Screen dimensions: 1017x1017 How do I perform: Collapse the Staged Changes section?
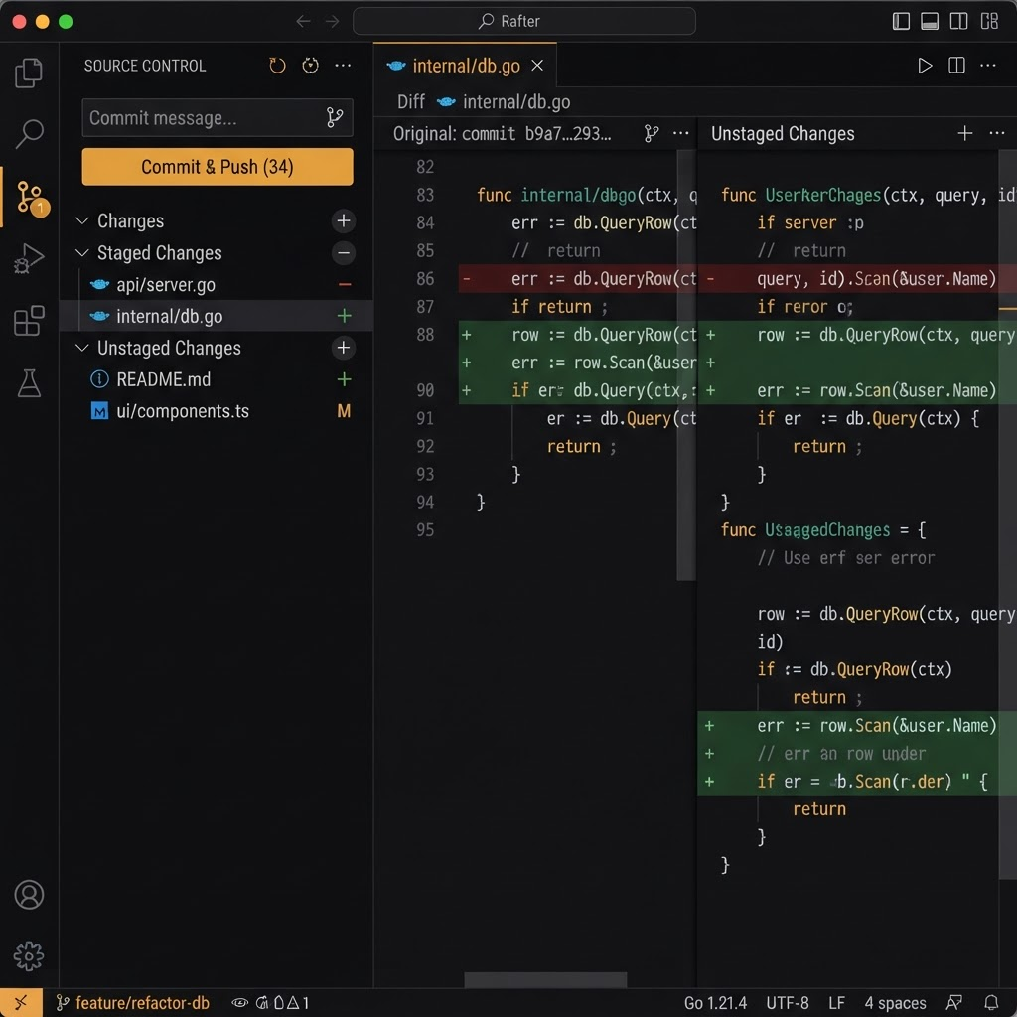tap(82, 252)
